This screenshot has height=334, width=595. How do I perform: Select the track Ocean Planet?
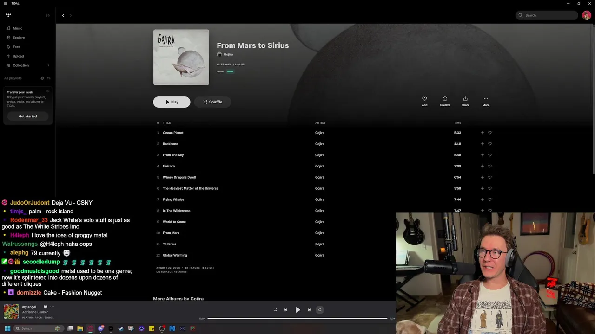[x=173, y=133]
